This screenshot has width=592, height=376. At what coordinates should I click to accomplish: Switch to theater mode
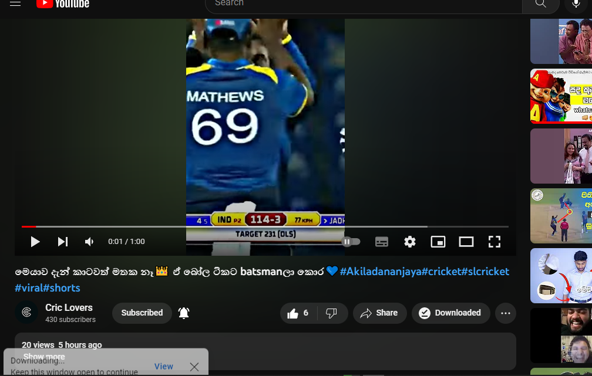[x=466, y=242]
